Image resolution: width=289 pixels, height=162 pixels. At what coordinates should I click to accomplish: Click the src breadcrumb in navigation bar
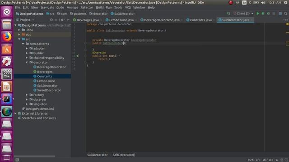(x=51, y=14)
